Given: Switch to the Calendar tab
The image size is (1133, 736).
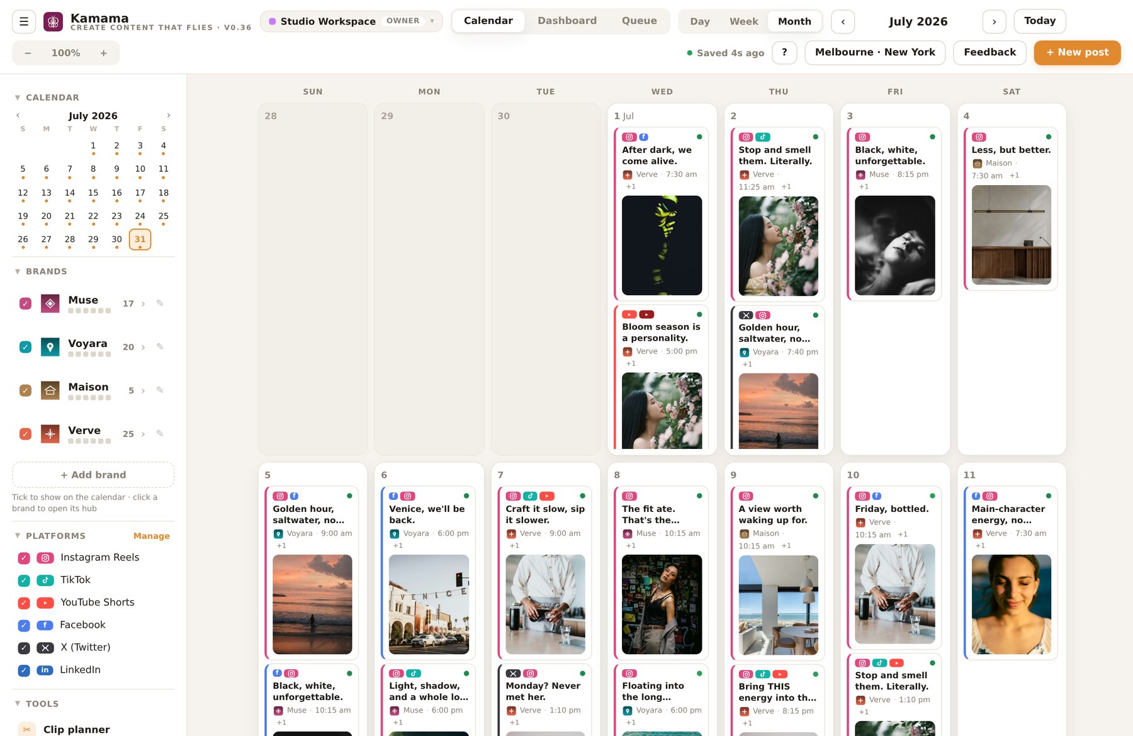Looking at the screenshot, I should [488, 21].
